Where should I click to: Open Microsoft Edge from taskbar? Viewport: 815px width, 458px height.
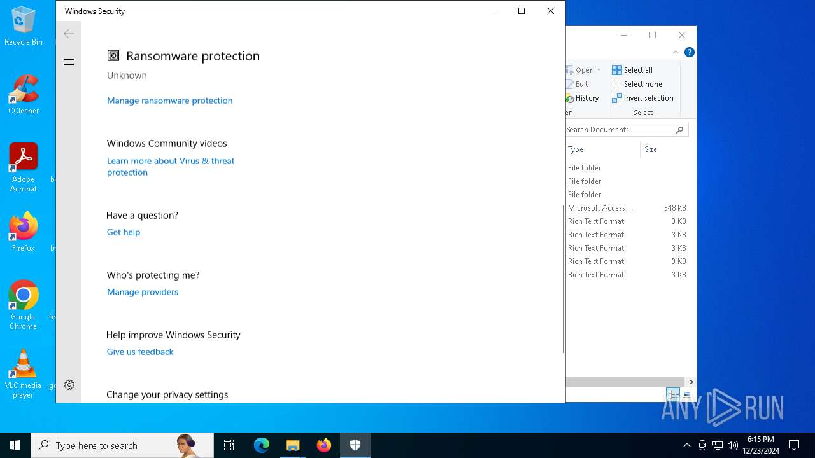(x=262, y=445)
